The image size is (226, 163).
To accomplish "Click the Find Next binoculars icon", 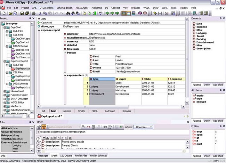I will (73, 14).
